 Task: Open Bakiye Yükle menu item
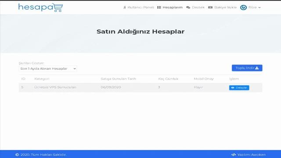coord(223,7)
